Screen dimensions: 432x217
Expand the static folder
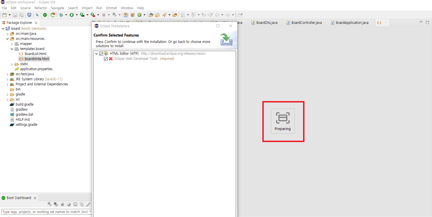(x=12, y=64)
